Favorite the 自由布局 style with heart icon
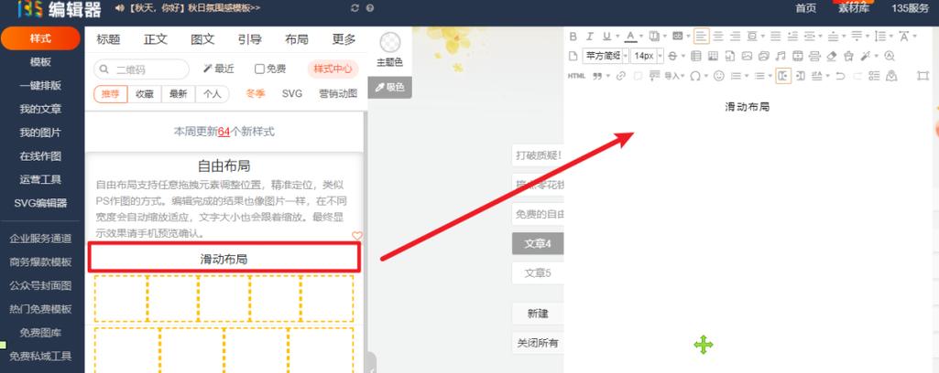Viewport: 939px width, 373px height. (x=357, y=236)
